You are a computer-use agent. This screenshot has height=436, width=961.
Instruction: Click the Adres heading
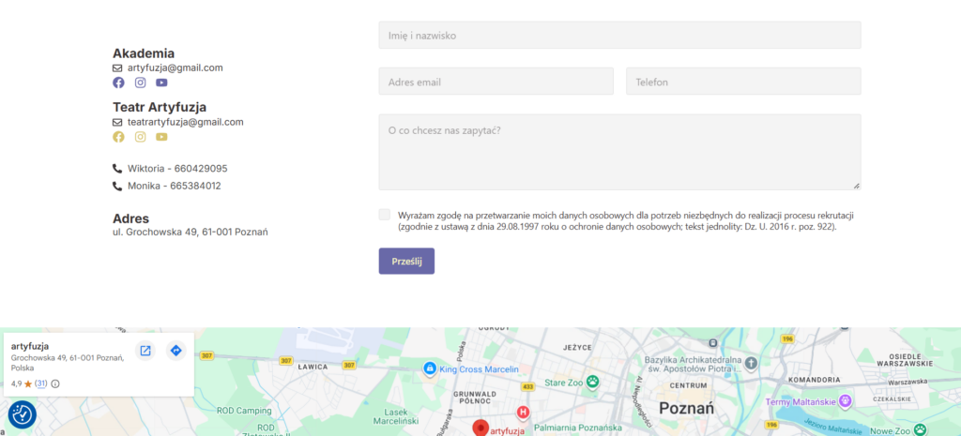click(x=130, y=218)
